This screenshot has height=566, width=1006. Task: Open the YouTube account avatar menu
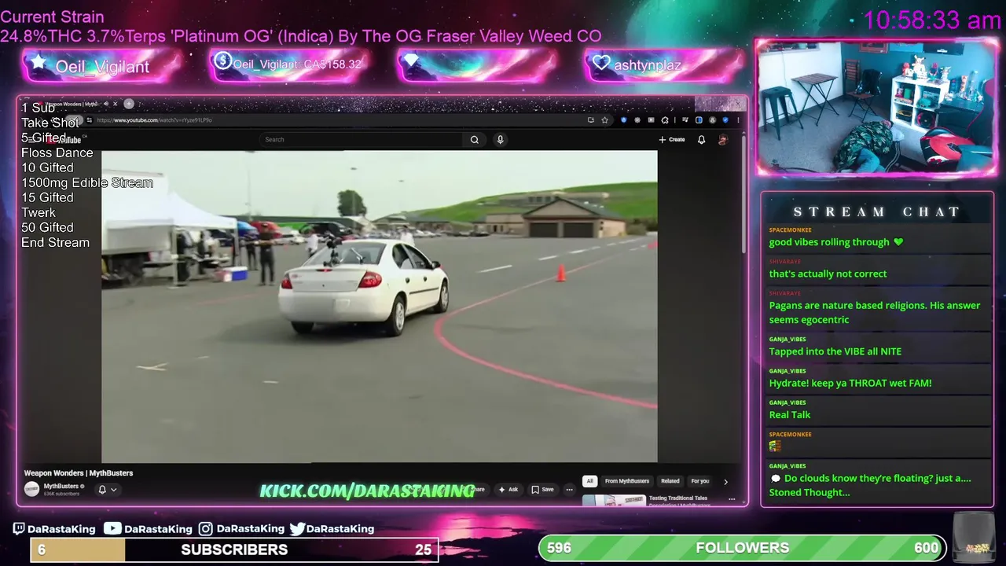click(723, 139)
